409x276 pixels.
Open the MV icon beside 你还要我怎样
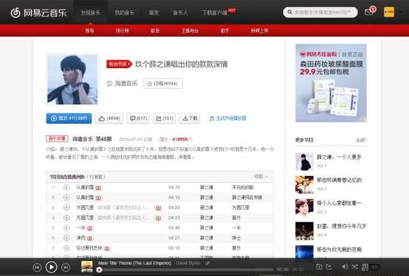click(107, 248)
